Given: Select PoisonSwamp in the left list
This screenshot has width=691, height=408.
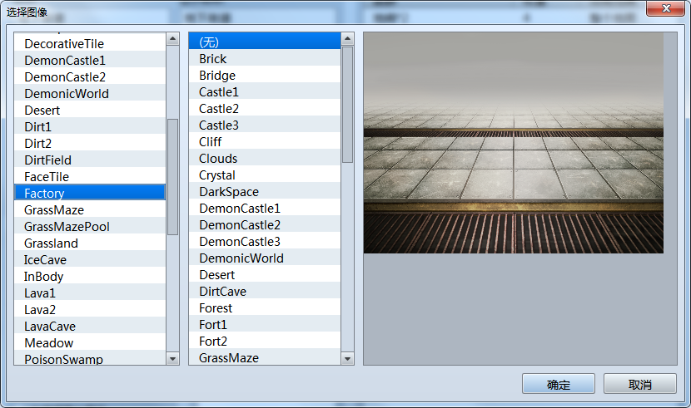Looking at the screenshot, I should click(90, 358).
